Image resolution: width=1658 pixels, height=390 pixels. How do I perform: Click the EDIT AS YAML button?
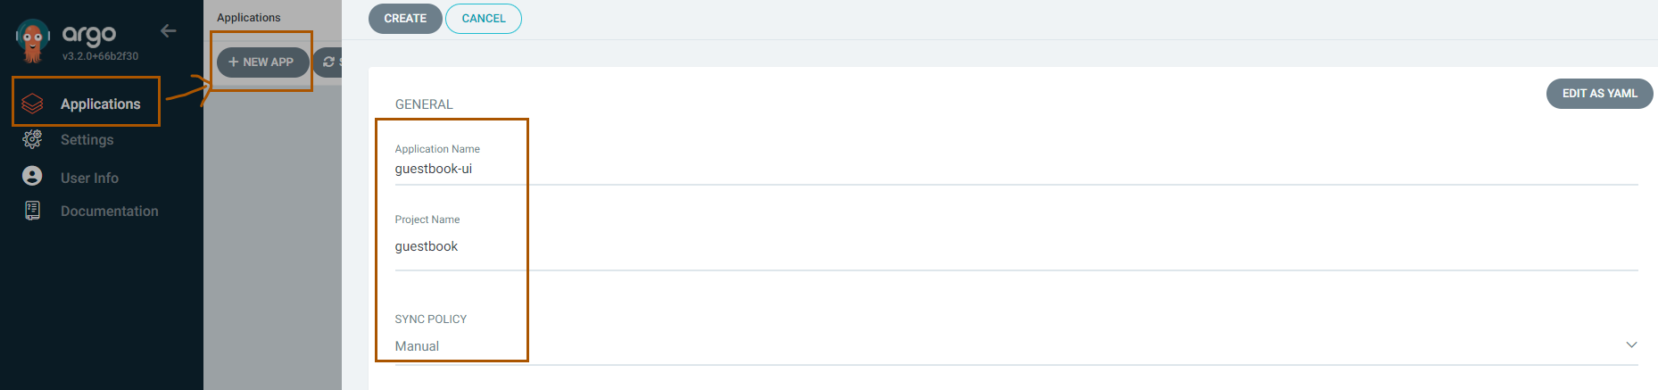point(1599,94)
